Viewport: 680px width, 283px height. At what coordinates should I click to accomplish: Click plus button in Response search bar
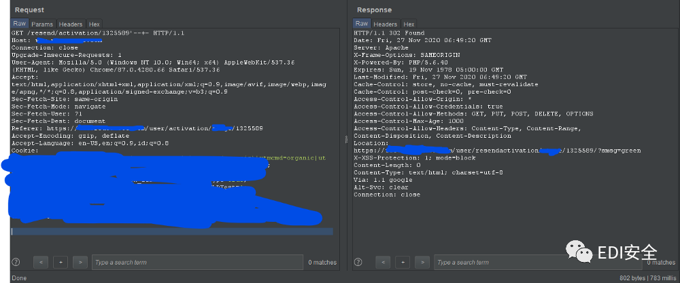coord(403,262)
